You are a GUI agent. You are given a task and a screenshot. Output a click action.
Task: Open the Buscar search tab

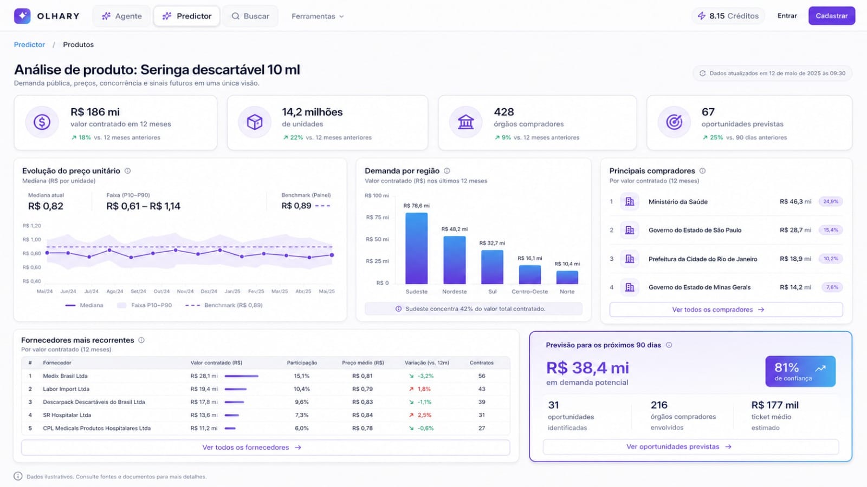click(250, 16)
